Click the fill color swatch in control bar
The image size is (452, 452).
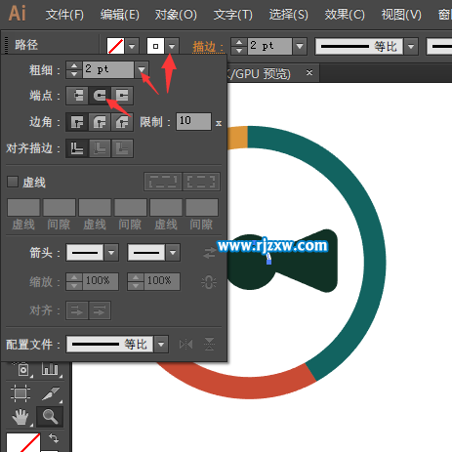point(116,46)
